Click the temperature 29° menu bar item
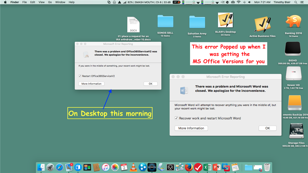This screenshot has width=308, height=173. (177, 2)
